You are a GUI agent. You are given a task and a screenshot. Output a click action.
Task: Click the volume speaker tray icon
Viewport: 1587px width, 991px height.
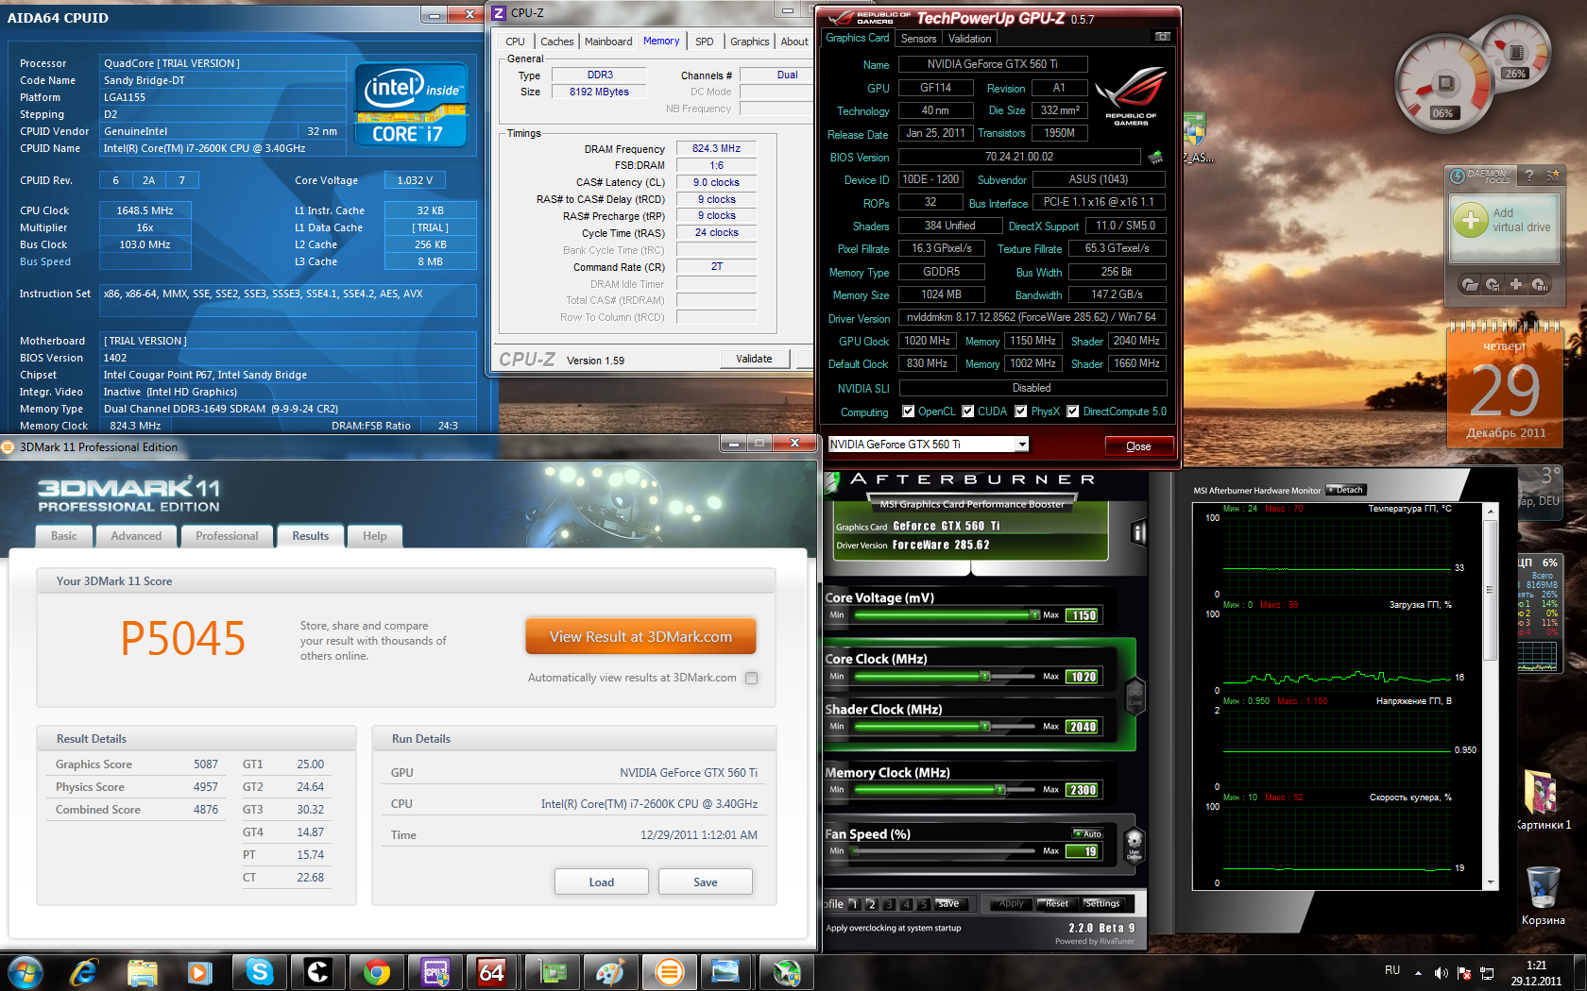pos(1441,972)
